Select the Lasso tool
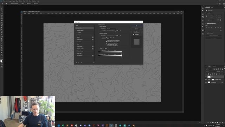The height and width of the screenshot is (127, 225). tap(2, 13)
